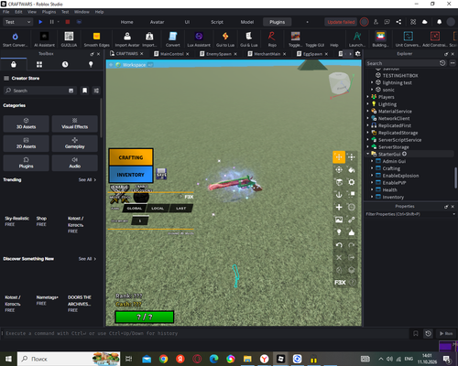The height and width of the screenshot is (366, 458).
Task: Select the F3X Anchor tool
Action: pyautogui.click(x=339, y=195)
